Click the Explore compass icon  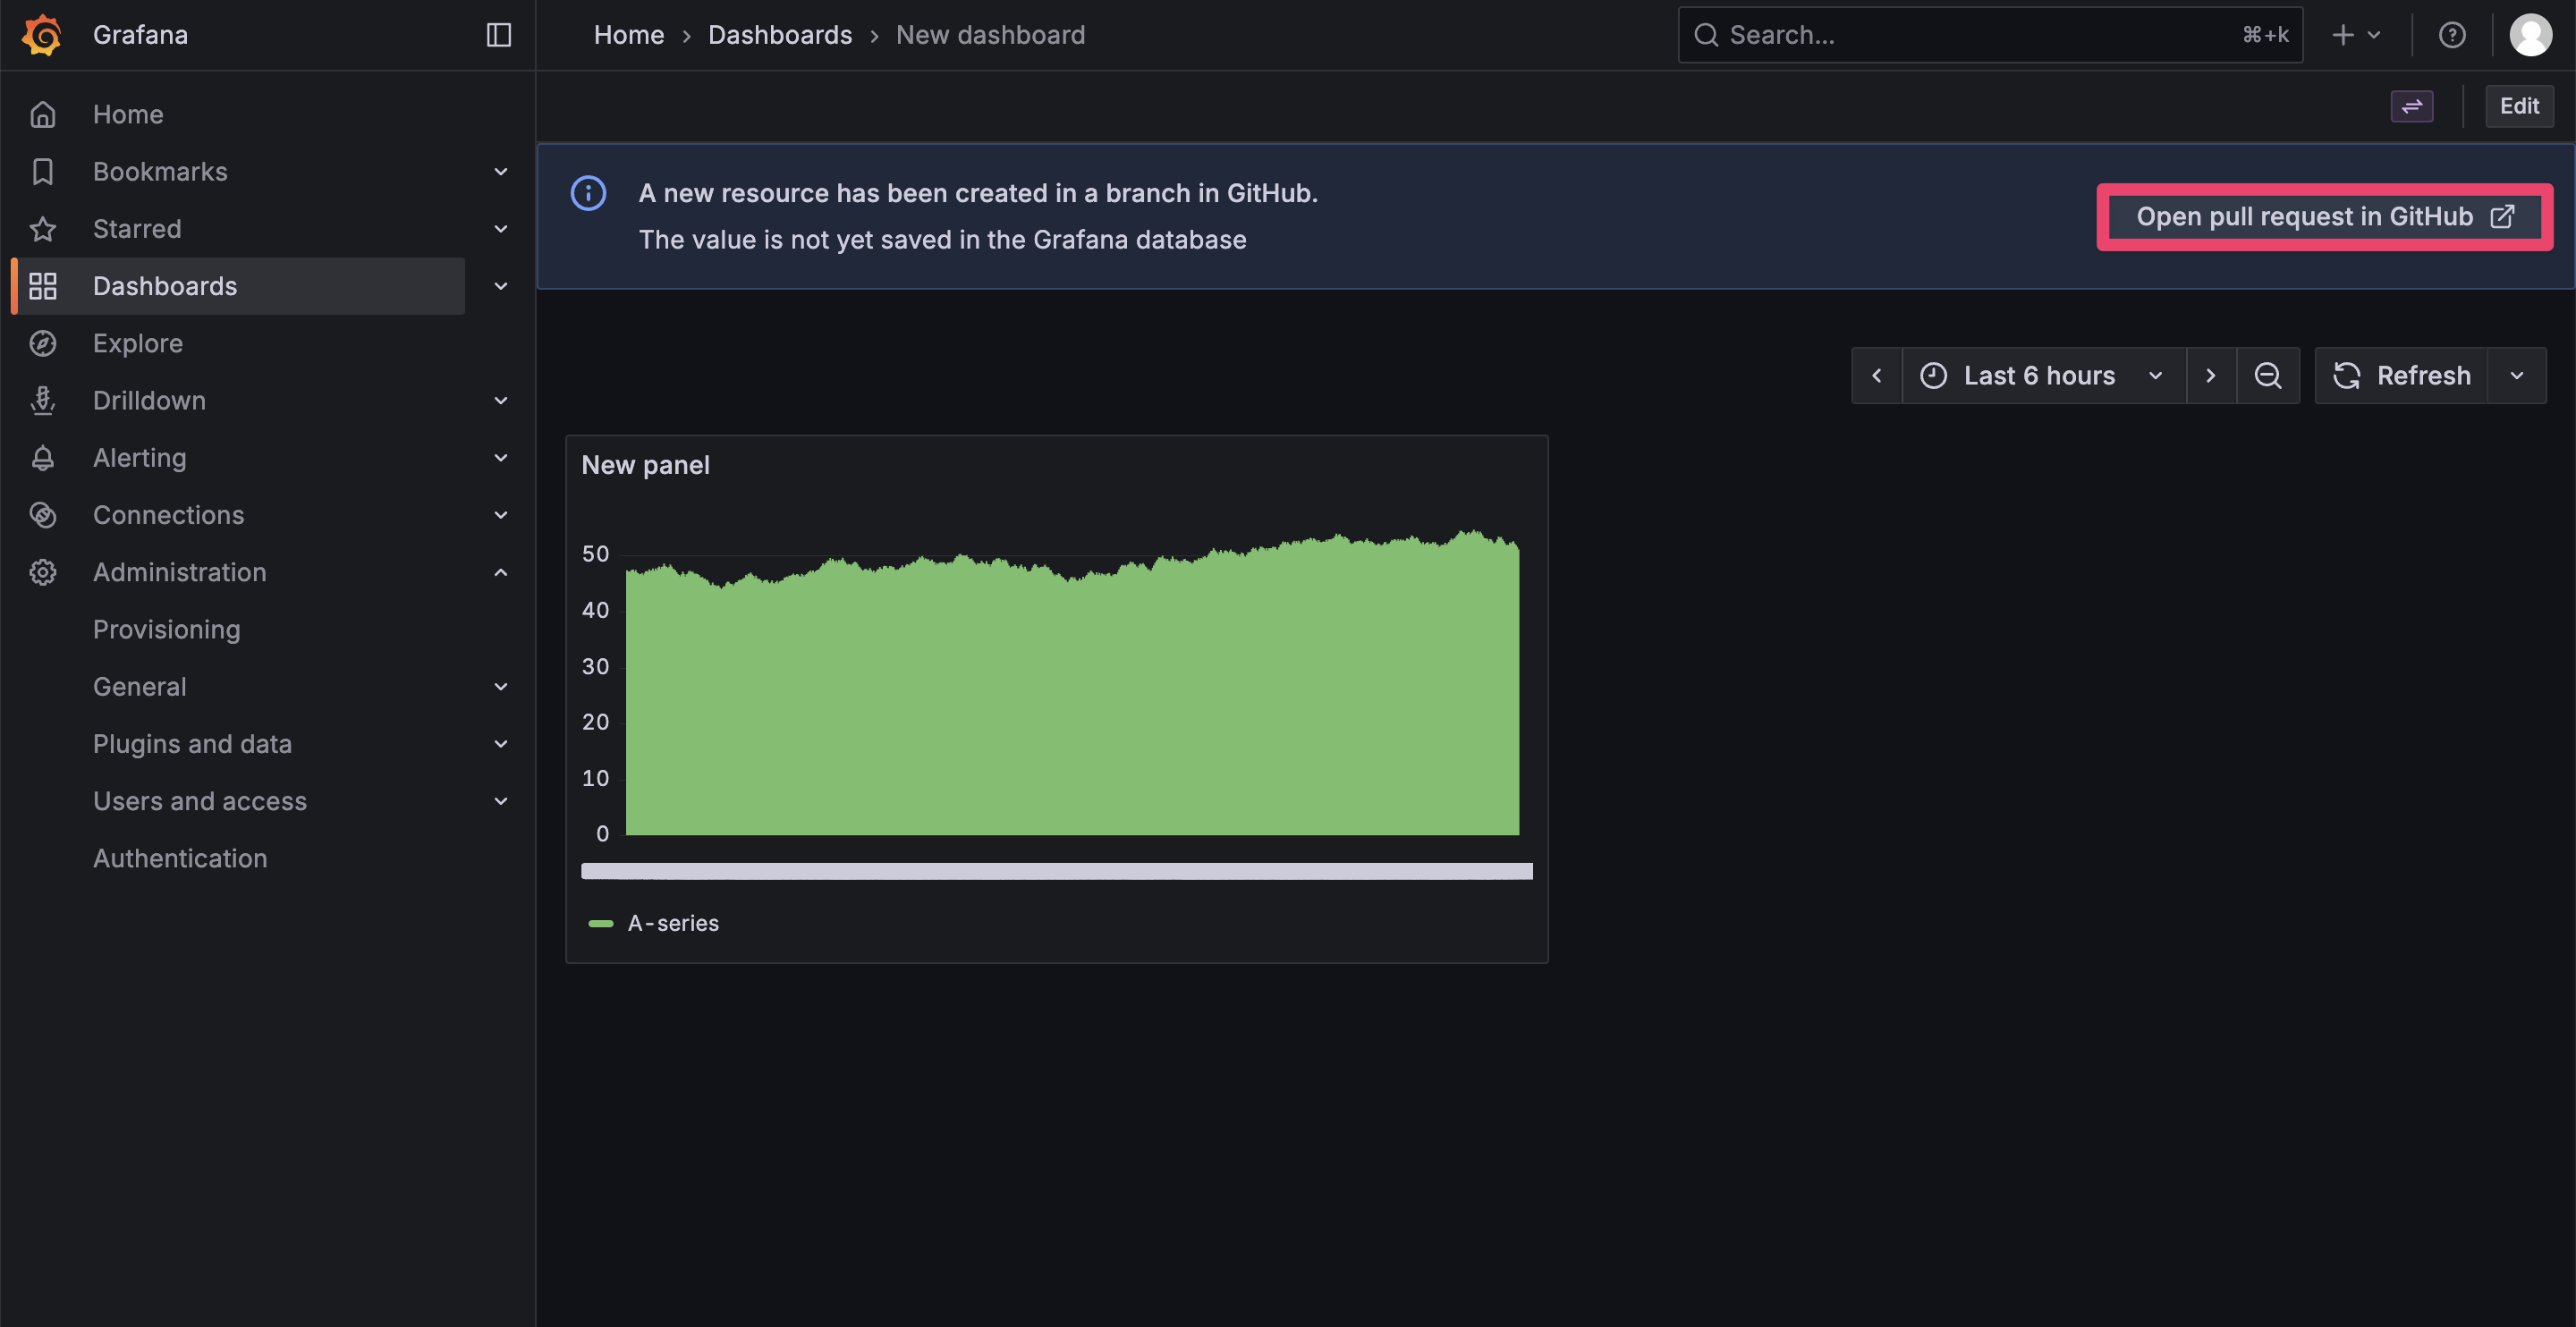coord(42,343)
